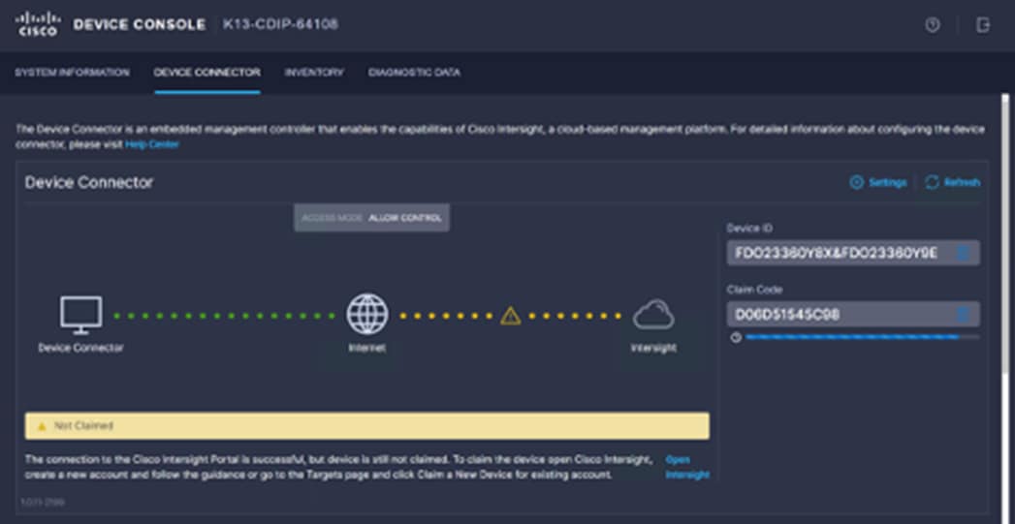Click the logout icon in the header
The height and width of the screenshot is (524, 1015).
pos(983,25)
